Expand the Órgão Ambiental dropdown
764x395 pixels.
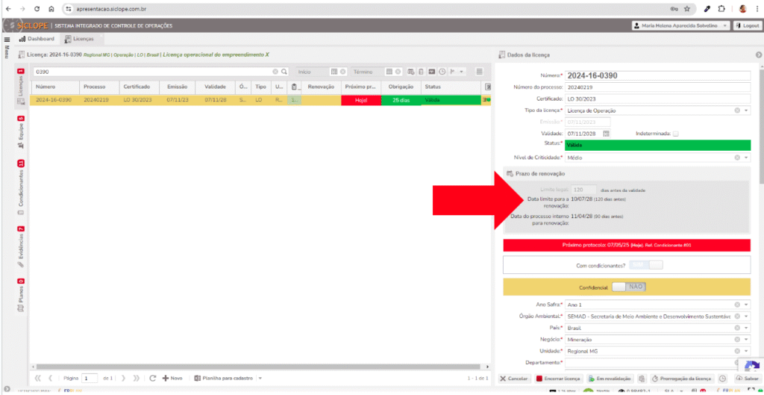(x=747, y=316)
